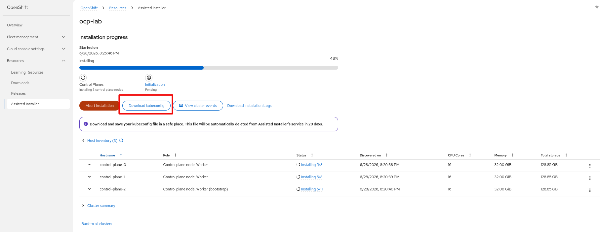
Task: Sort table by Status column arrow
Action: click(x=312, y=155)
